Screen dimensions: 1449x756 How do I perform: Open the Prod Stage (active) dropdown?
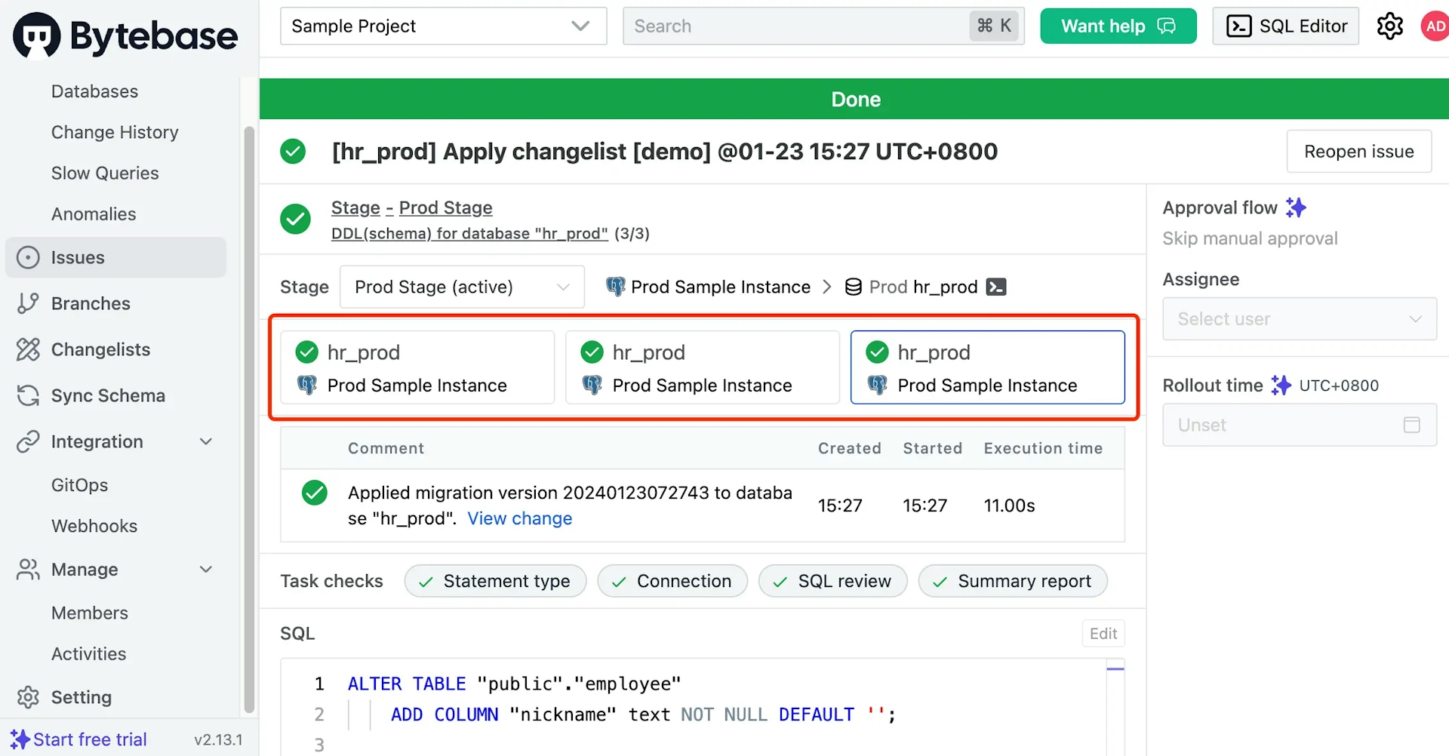(462, 287)
